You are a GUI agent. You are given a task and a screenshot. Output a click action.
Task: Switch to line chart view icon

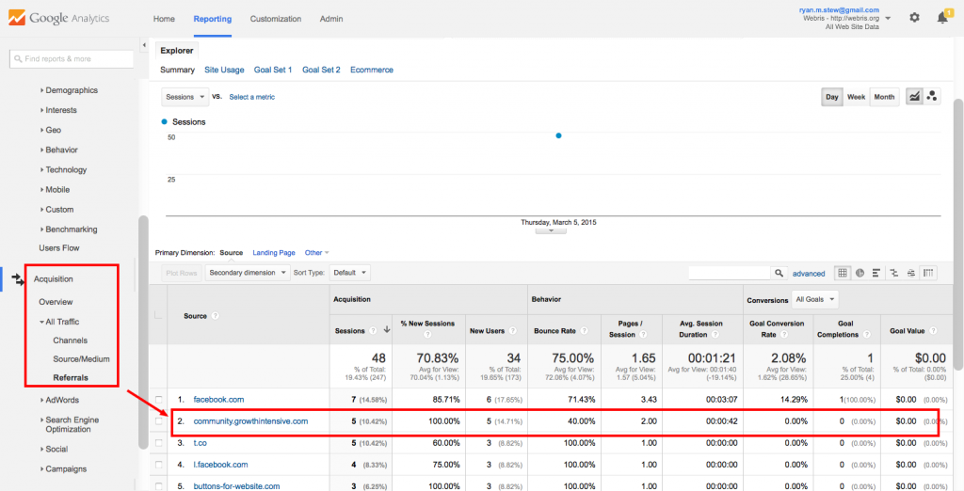tap(914, 97)
